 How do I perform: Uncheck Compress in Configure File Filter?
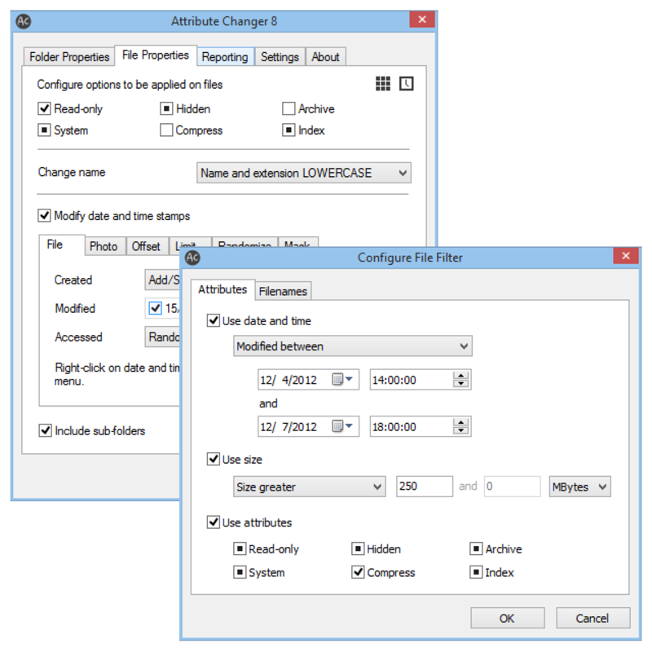tap(358, 572)
